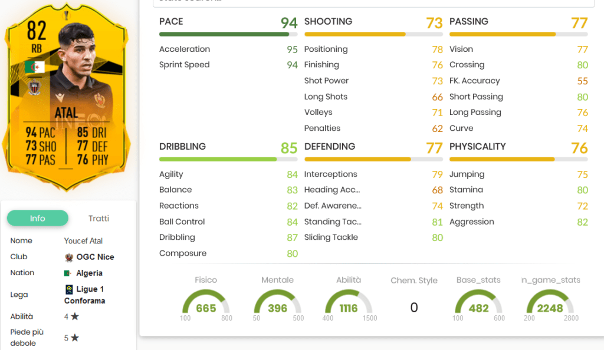
Task: Open the Info tab
Action: click(37, 218)
